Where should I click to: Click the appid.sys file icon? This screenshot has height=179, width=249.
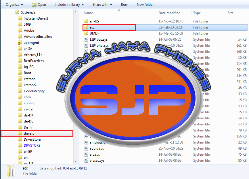[x=86, y=148]
